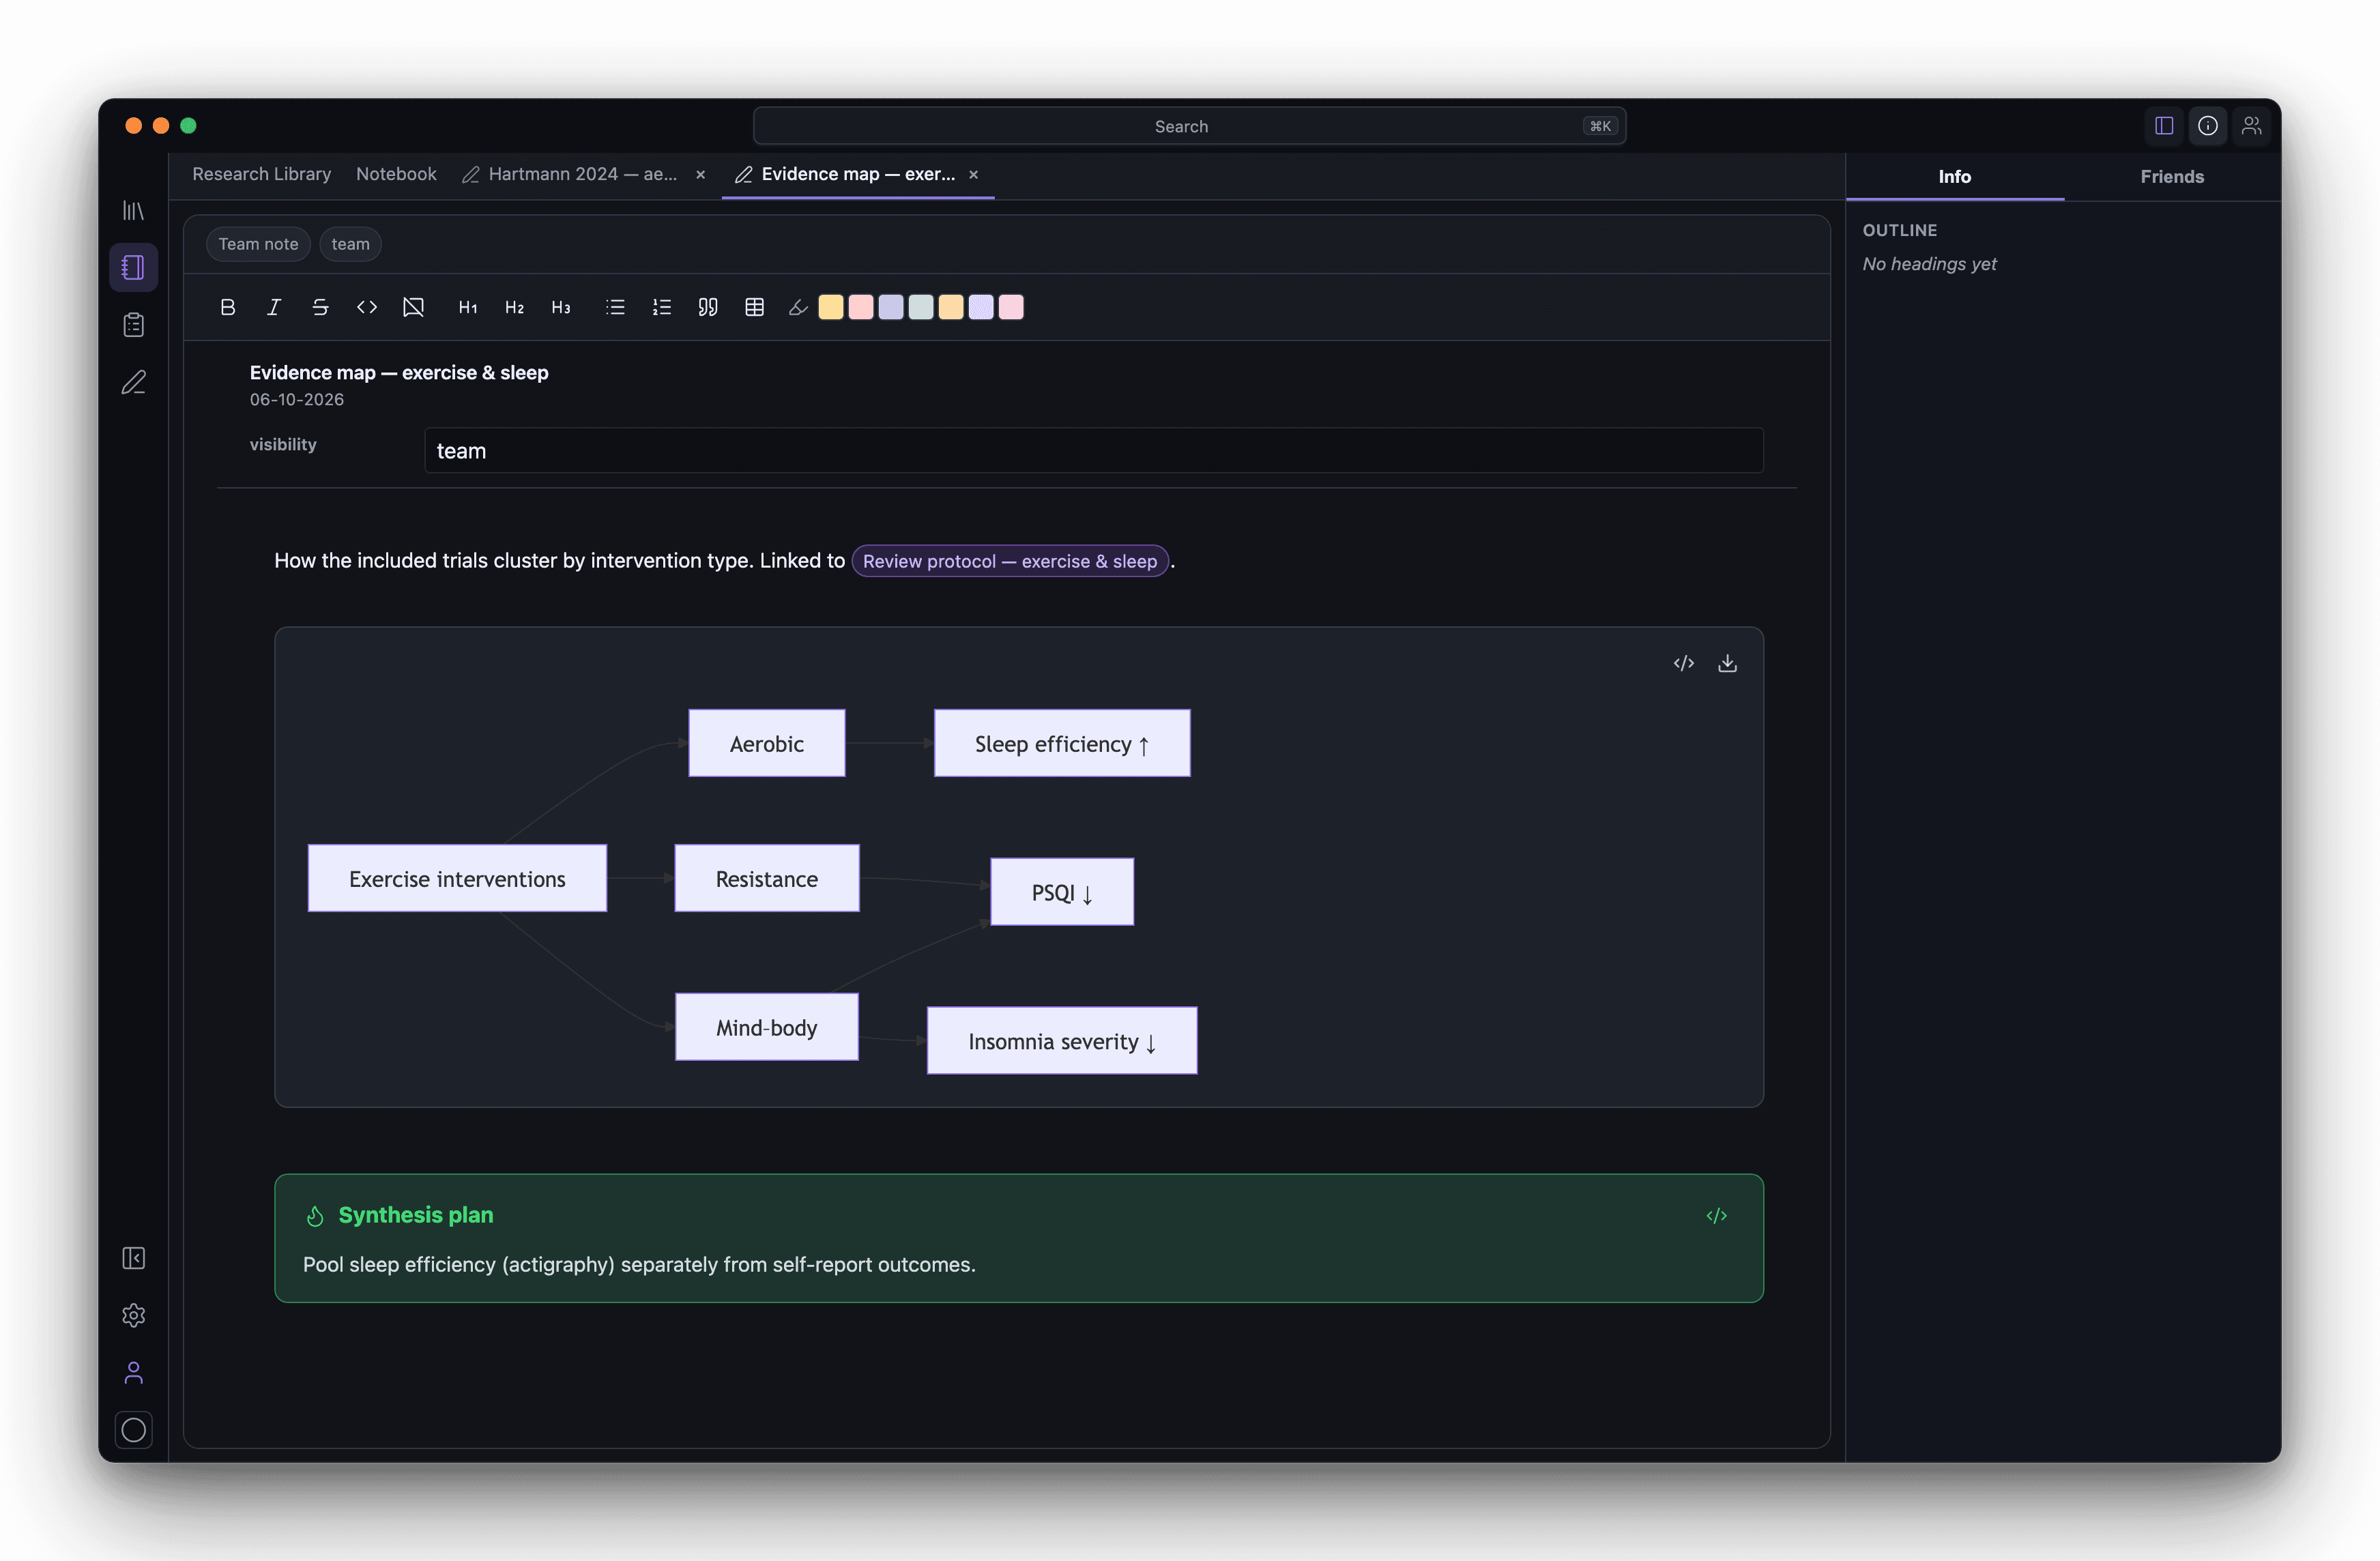Apply strikethrough formatting
The width and height of the screenshot is (2380, 1561).
click(x=320, y=307)
